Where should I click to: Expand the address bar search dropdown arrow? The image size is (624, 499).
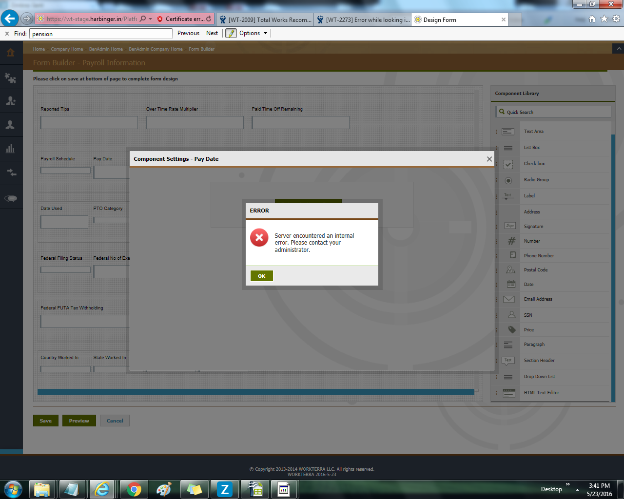click(150, 19)
